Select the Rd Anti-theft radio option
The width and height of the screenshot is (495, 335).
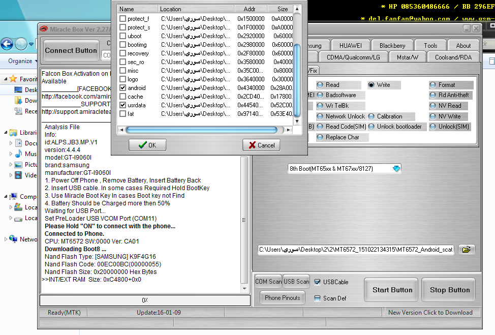tap(433, 95)
